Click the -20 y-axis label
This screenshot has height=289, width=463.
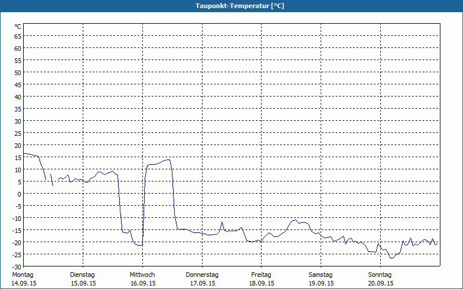pyautogui.click(x=17, y=243)
